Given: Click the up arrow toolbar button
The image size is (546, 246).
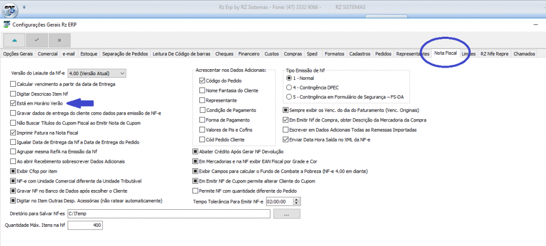Looking at the screenshot, I should [x=14, y=40].
